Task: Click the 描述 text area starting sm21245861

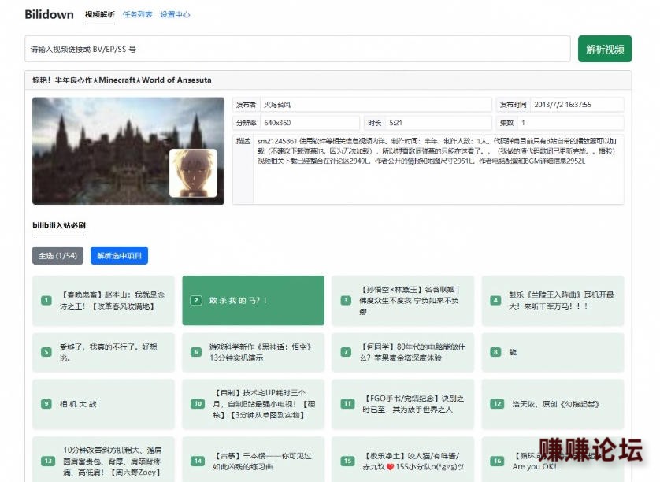Action: [428, 169]
